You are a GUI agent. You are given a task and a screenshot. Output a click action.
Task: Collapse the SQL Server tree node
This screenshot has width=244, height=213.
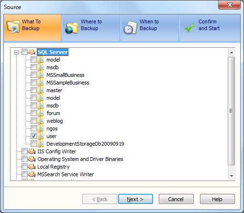tap(16, 52)
